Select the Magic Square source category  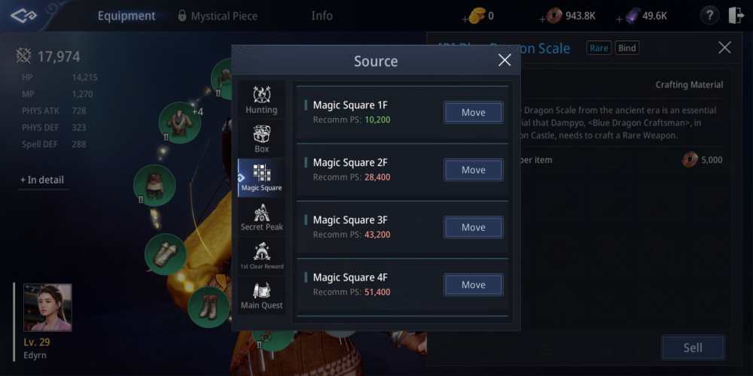tap(261, 177)
